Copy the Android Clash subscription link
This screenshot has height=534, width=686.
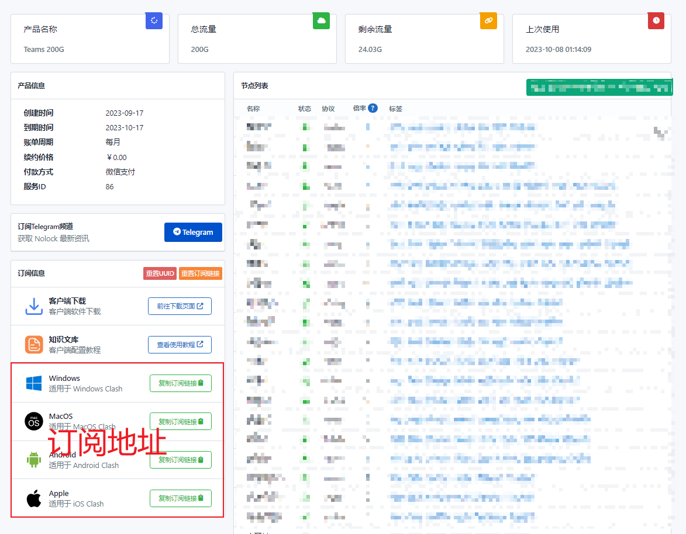(x=180, y=460)
